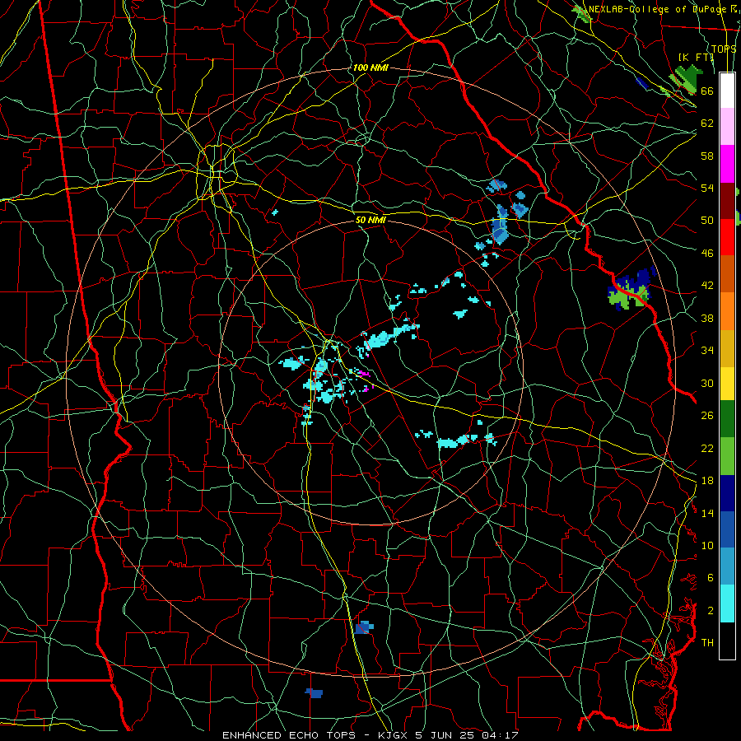741x741 pixels.
Task: Click the 'TH' legend label
Action: [707, 643]
